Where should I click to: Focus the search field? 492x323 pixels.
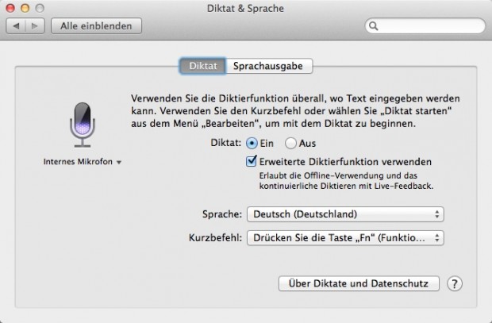(425, 26)
